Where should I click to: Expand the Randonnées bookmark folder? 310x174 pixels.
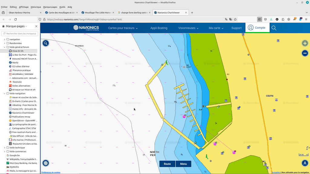click(x=5, y=43)
